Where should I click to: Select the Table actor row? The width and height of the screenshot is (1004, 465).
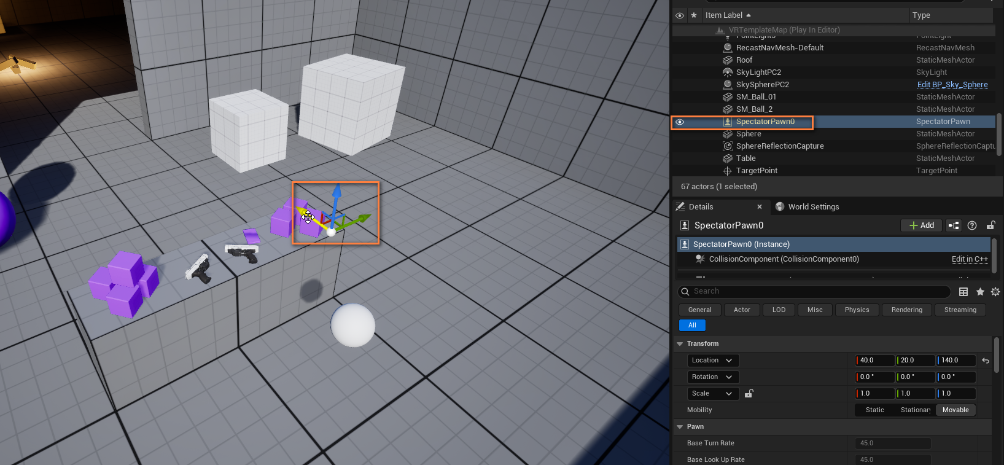point(833,158)
